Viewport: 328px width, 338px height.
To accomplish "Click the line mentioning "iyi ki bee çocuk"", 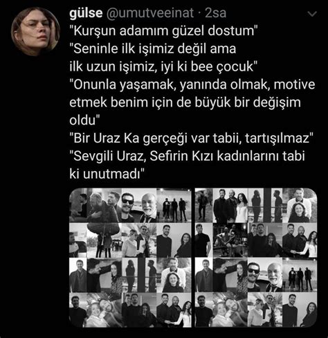I will tap(163, 66).
